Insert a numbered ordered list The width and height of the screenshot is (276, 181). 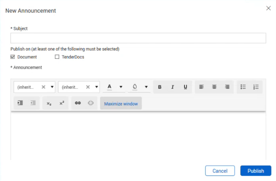click(256, 87)
